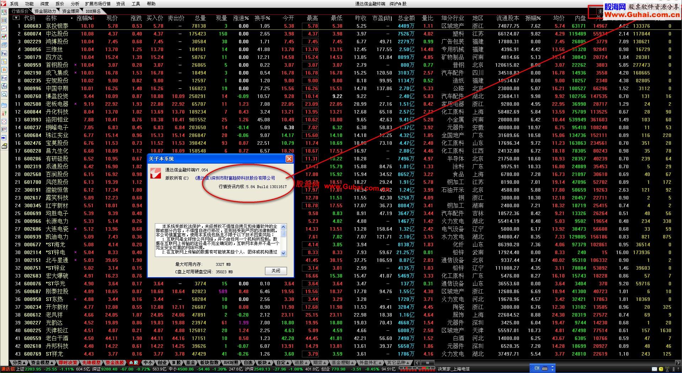Open the 功能 menu

pyautogui.click(x=29, y=4)
